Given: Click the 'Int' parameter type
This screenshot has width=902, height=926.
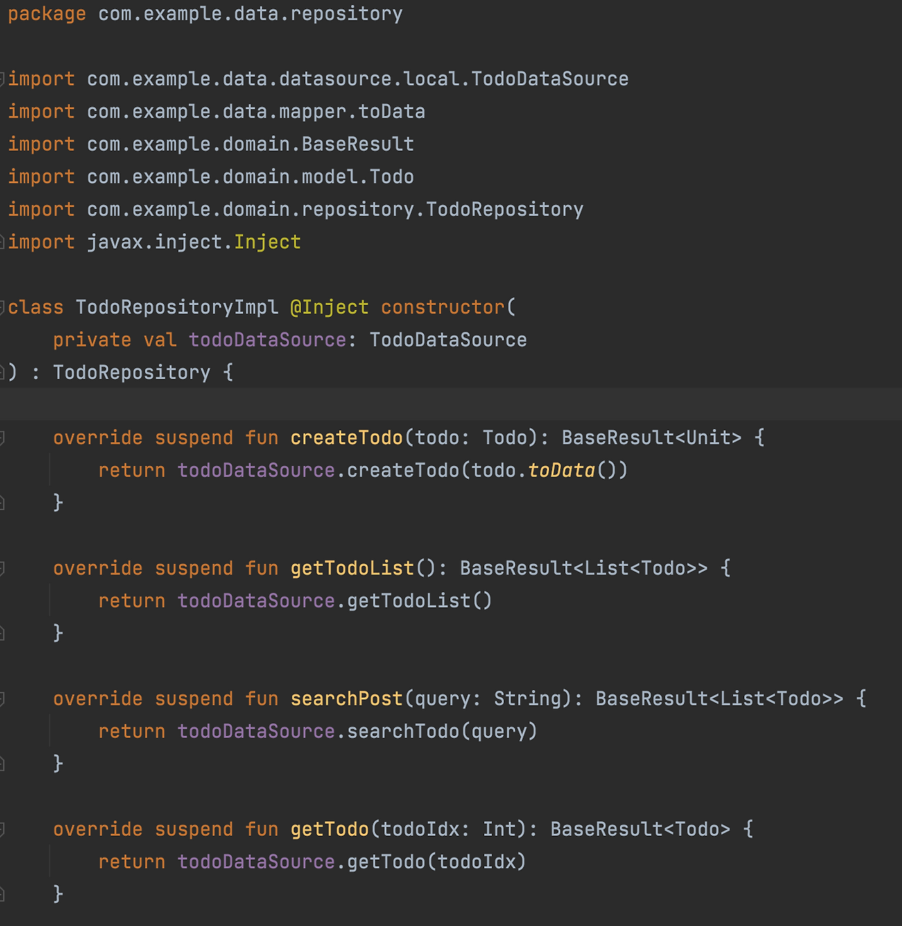Looking at the screenshot, I should (x=500, y=829).
